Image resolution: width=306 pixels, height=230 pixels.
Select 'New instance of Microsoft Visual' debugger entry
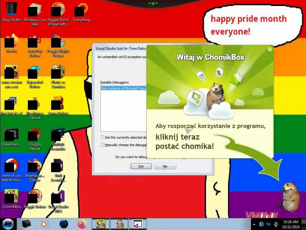point(124,88)
